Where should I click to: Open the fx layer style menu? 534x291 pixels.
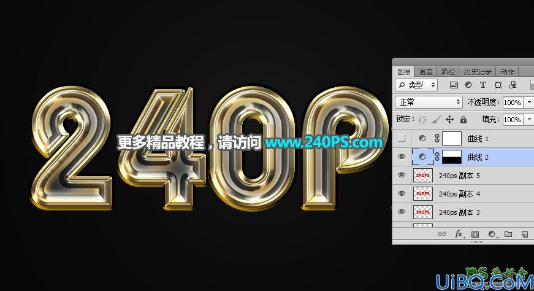point(459,234)
